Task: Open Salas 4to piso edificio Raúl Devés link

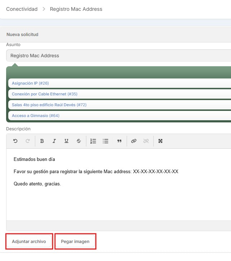Action: (x=49, y=105)
